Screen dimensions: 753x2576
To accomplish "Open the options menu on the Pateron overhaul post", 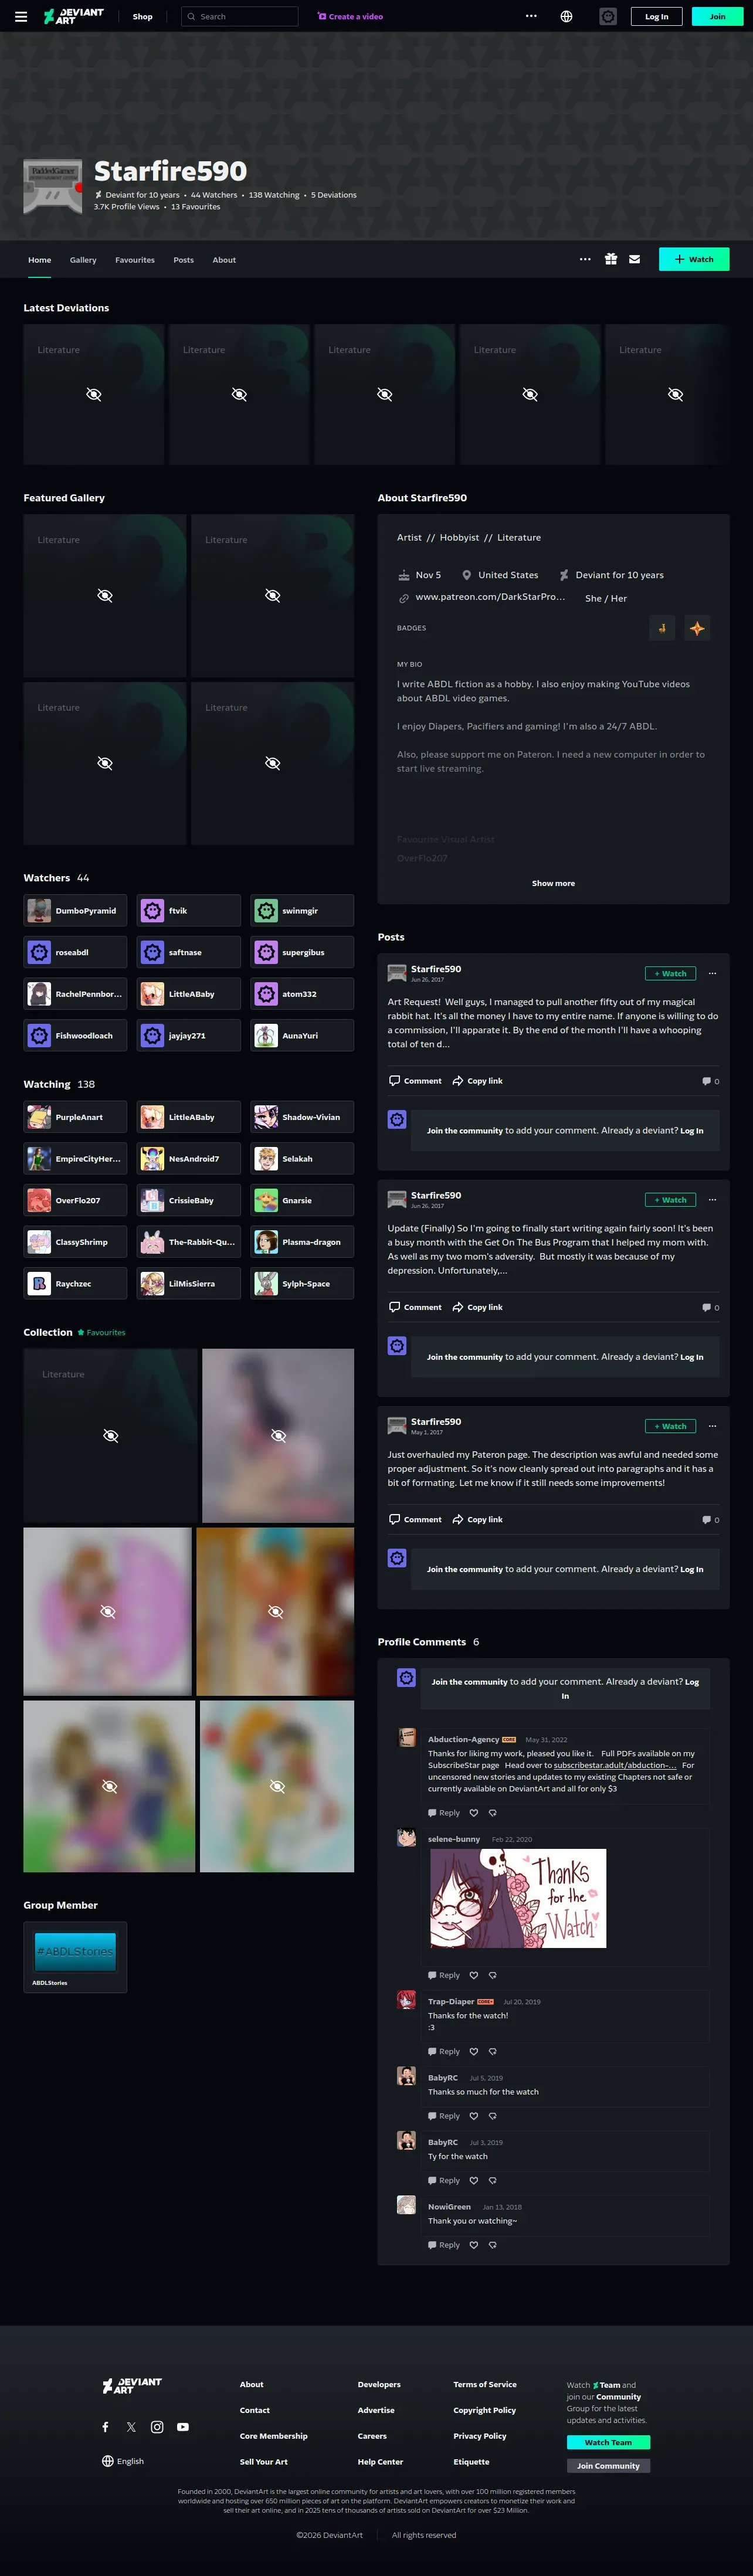I will coord(712,1426).
